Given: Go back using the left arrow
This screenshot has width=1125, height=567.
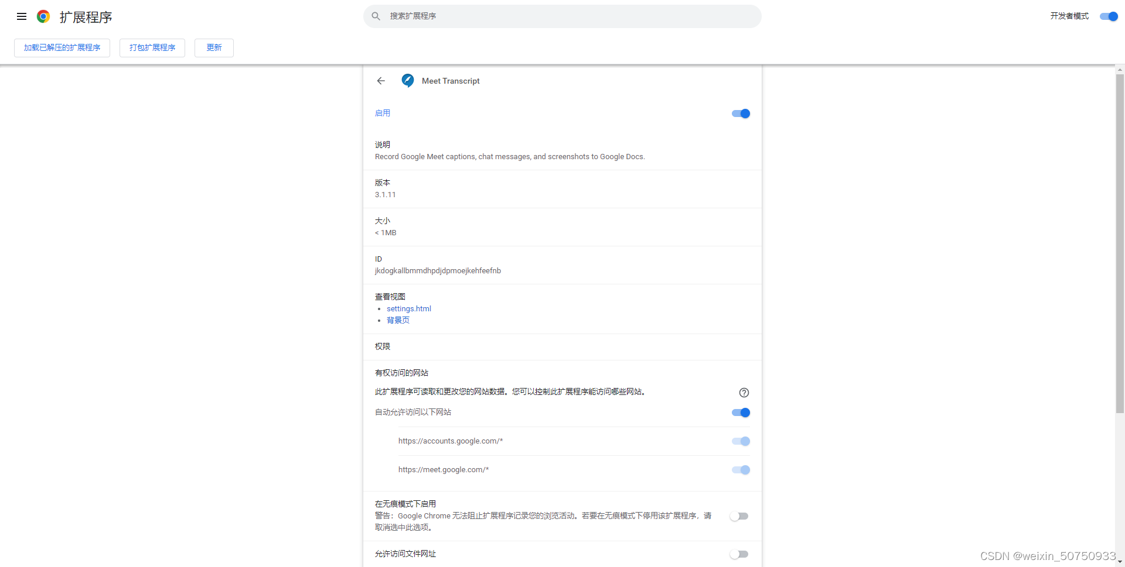Looking at the screenshot, I should pos(381,81).
